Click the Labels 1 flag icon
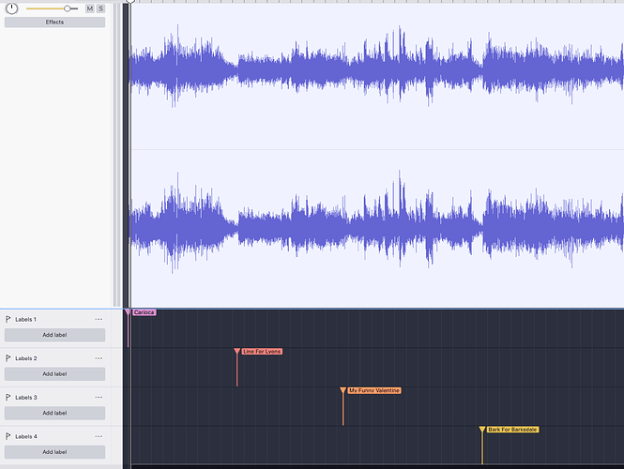Screen dimensions: 624x469 8,319
